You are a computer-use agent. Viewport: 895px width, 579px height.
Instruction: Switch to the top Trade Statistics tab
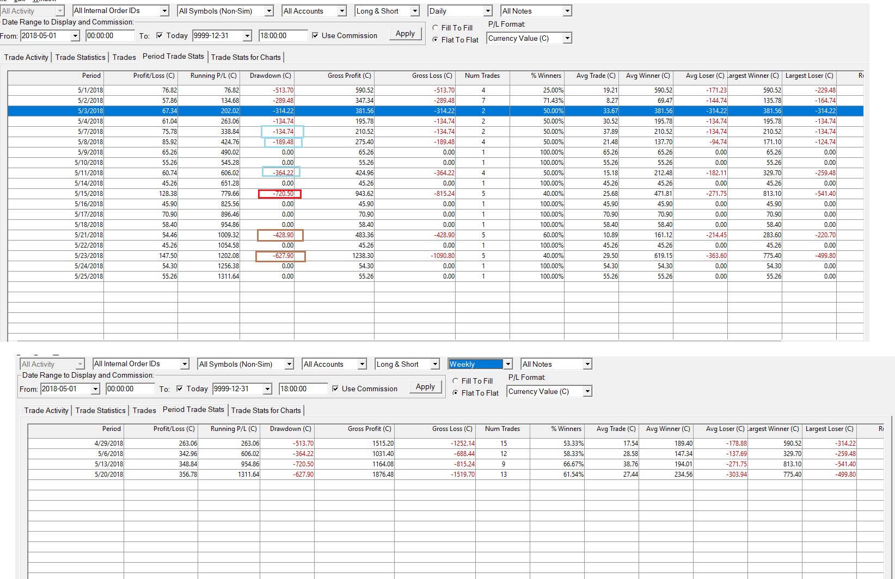click(80, 57)
